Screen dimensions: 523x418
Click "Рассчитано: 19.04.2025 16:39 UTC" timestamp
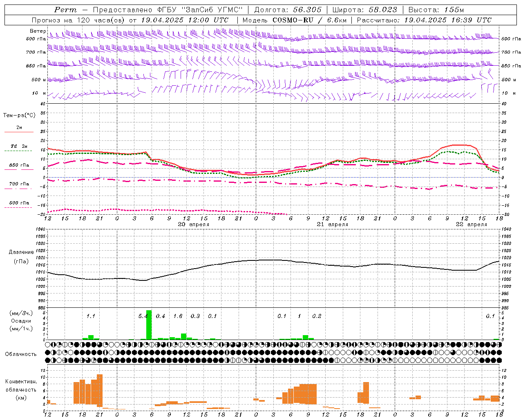tap(424, 20)
